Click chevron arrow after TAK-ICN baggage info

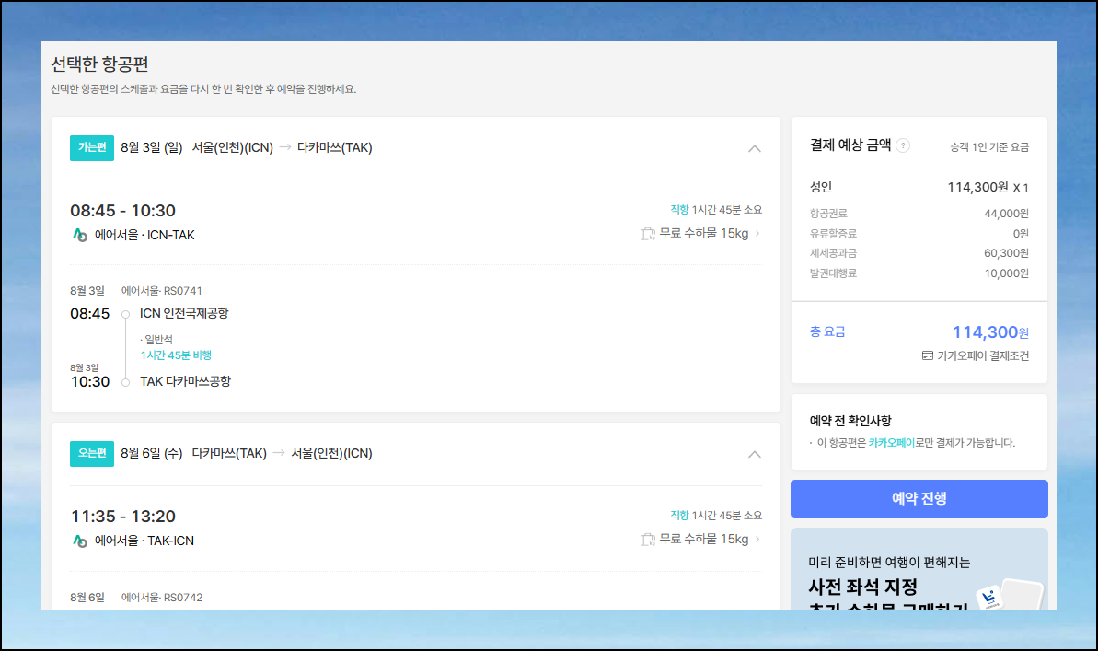click(757, 539)
